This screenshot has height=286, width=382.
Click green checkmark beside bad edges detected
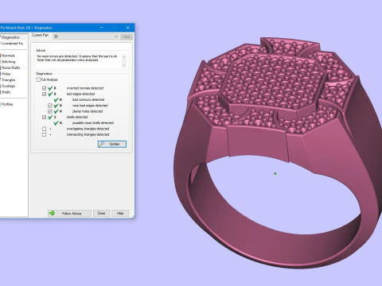pos(50,94)
